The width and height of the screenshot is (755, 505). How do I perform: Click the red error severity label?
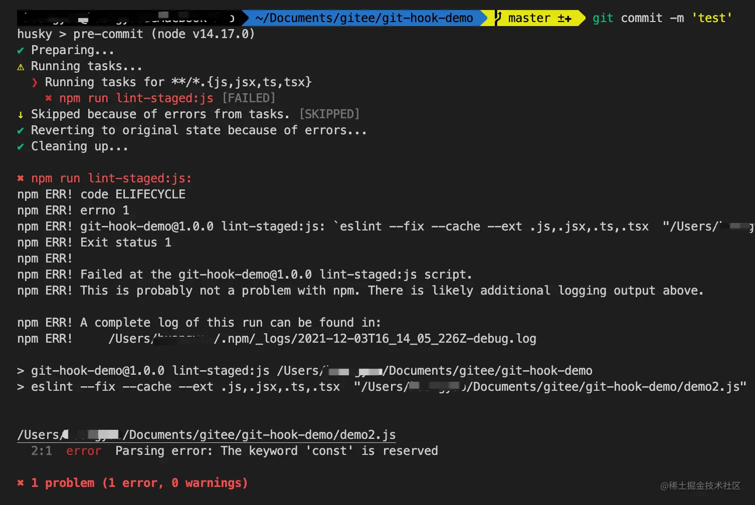coord(84,451)
